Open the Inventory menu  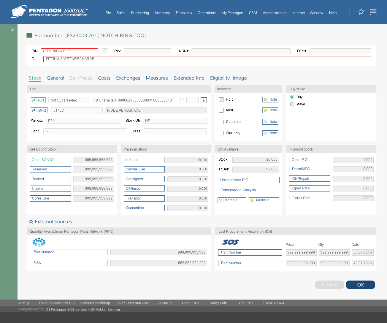pos(162,13)
